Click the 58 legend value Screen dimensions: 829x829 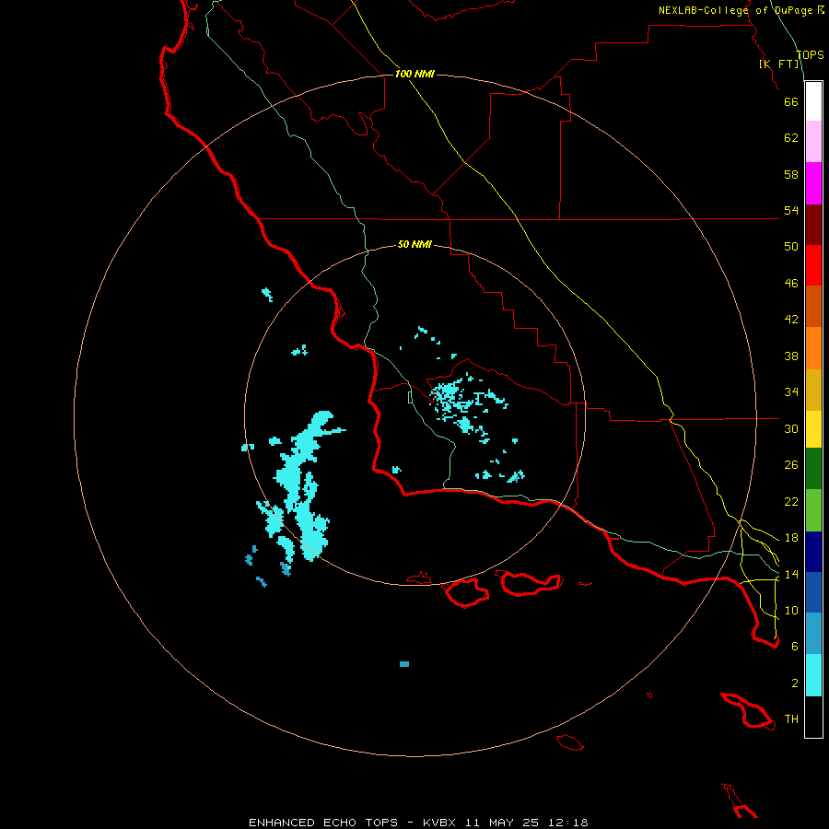click(x=791, y=174)
